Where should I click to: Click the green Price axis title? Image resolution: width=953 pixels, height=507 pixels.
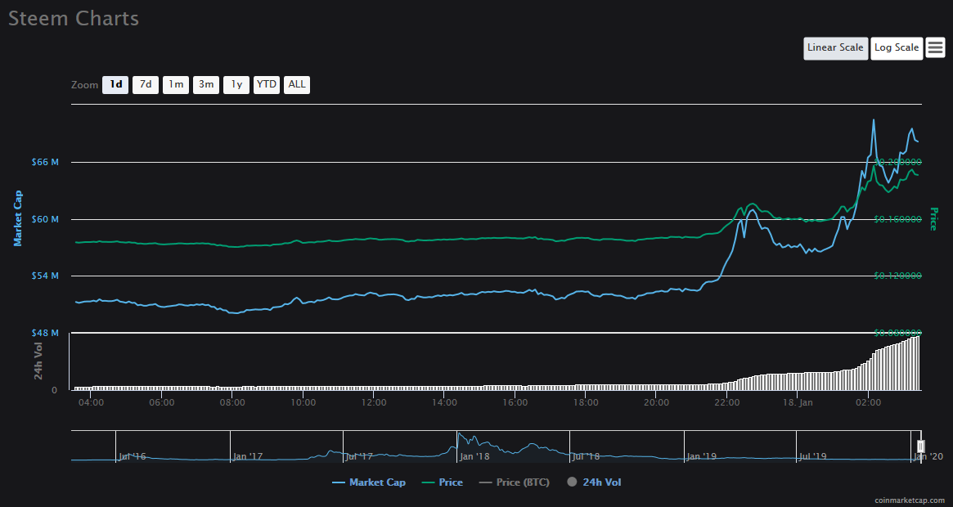tap(934, 219)
